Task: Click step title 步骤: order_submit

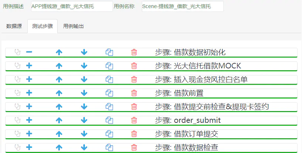Action: coord(188,120)
